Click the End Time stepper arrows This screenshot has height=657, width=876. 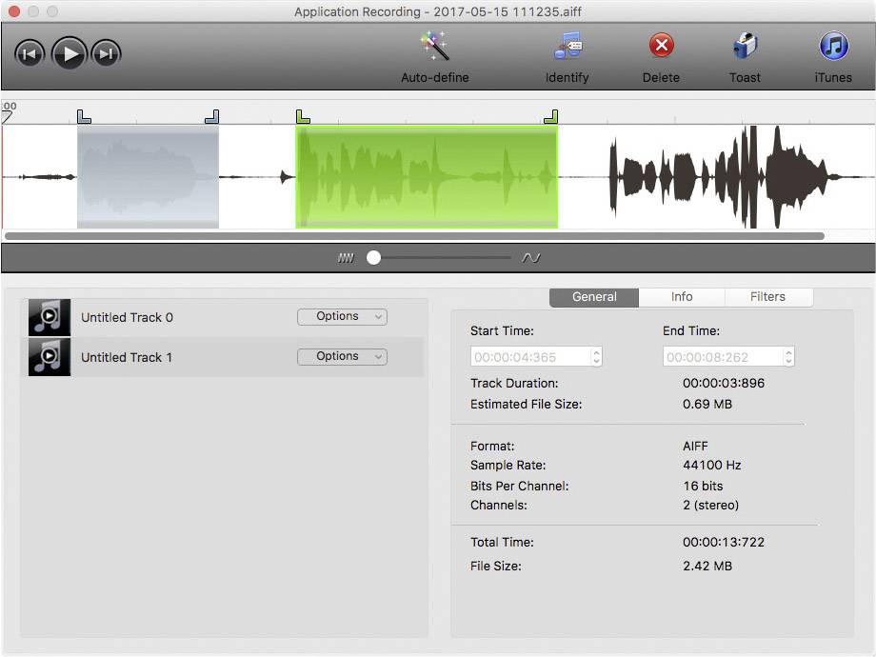788,356
